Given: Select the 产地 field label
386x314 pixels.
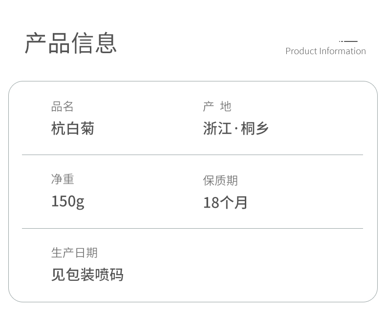Looking at the screenshot, I should pos(217,106).
